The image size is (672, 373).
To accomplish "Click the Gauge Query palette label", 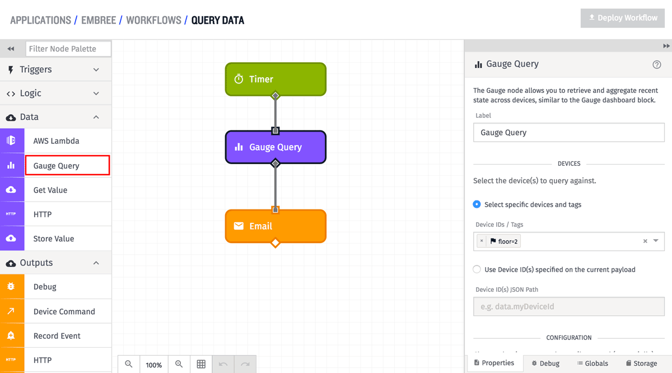I will 56,166.
